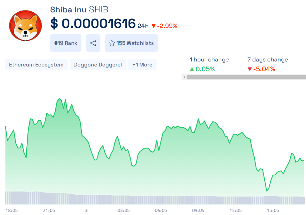Click the 21:05 time axis label
The image size is (306, 215).
(49, 211)
